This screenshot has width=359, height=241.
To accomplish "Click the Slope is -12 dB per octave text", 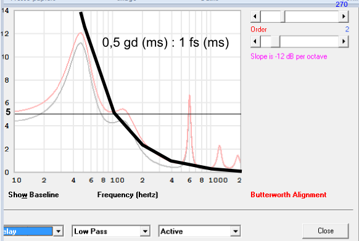I will click(x=289, y=56).
